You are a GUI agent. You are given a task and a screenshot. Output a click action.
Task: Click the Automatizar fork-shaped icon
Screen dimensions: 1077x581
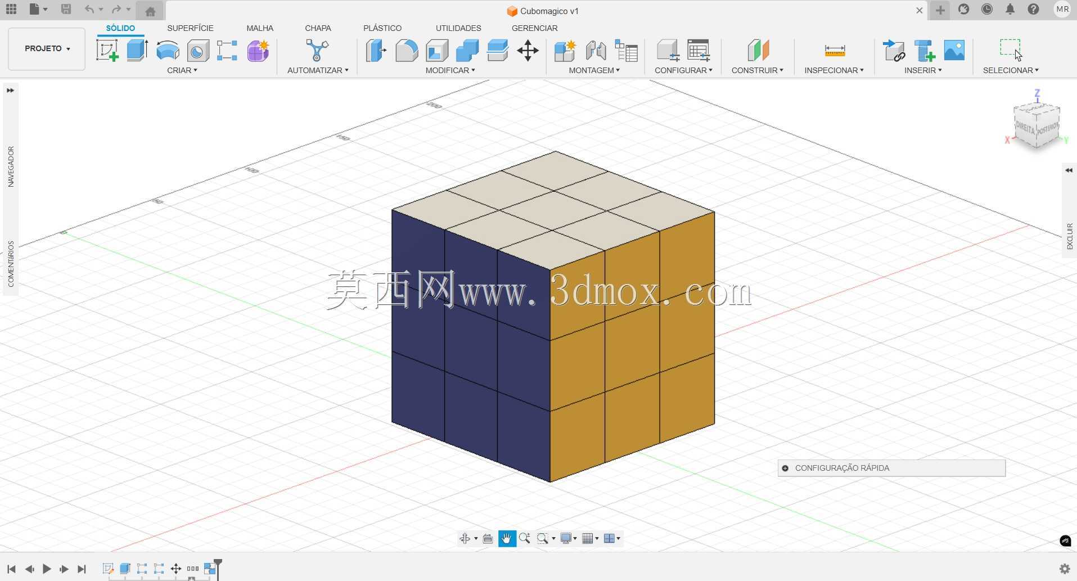tap(317, 50)
